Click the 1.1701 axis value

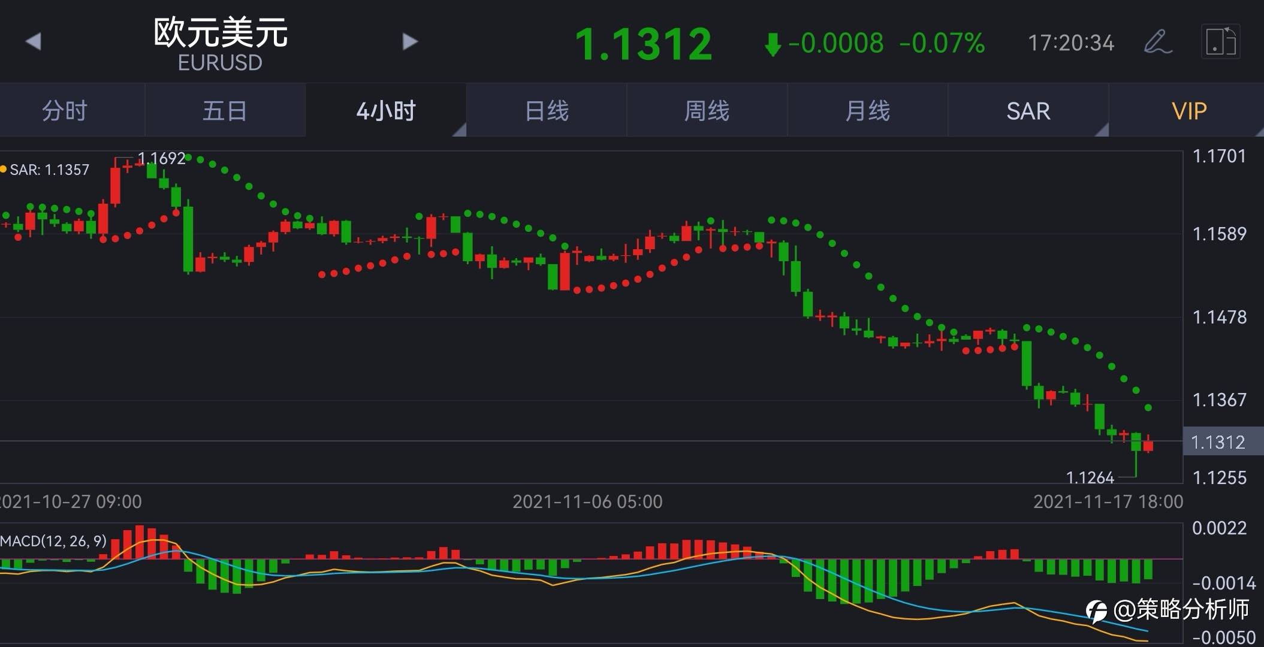[1219, 156]
